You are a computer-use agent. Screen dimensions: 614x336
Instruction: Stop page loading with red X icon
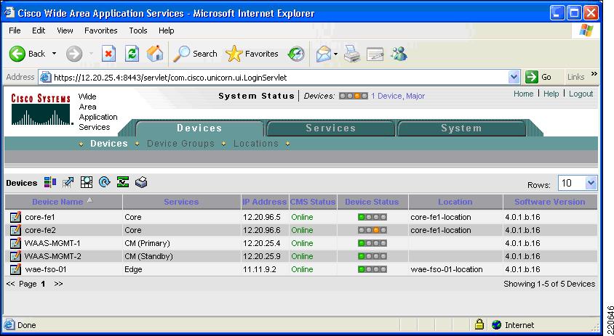tap(108, 54)
